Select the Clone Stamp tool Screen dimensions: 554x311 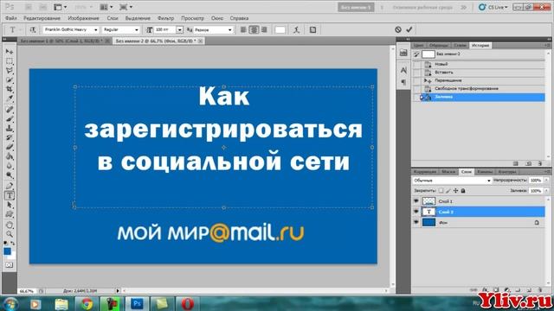[x=10, y=129]
